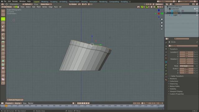Click the viewport pan hand icon
This screenshot has height=112, width=199.
pyautogui.click(x=162, y=23)
